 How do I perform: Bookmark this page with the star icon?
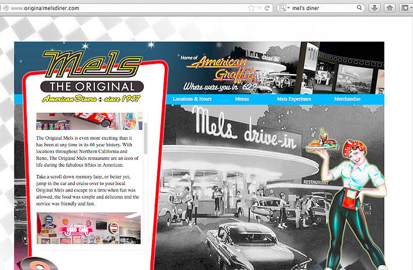[251, 8]
